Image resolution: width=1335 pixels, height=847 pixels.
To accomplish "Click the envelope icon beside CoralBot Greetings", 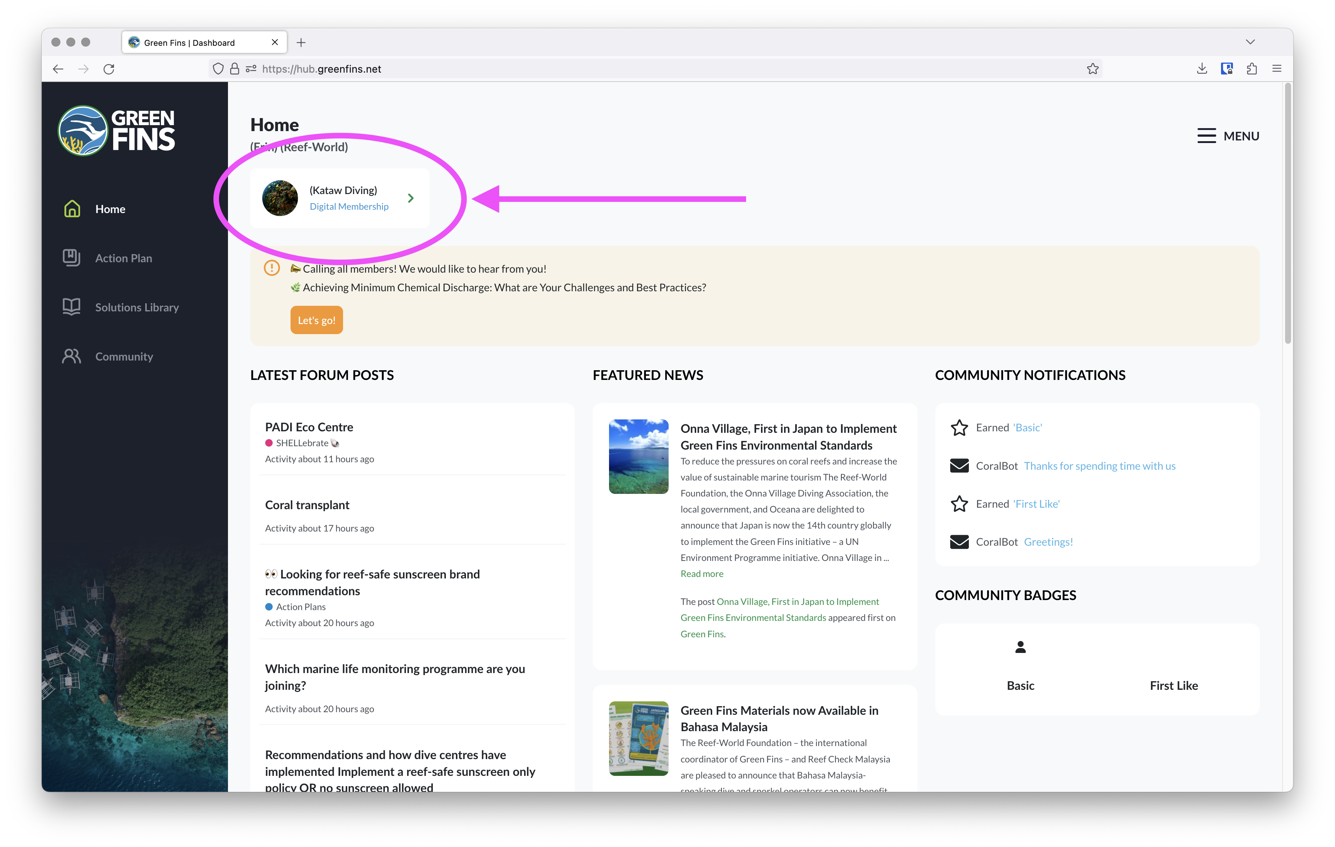I will tap(959, 542).
